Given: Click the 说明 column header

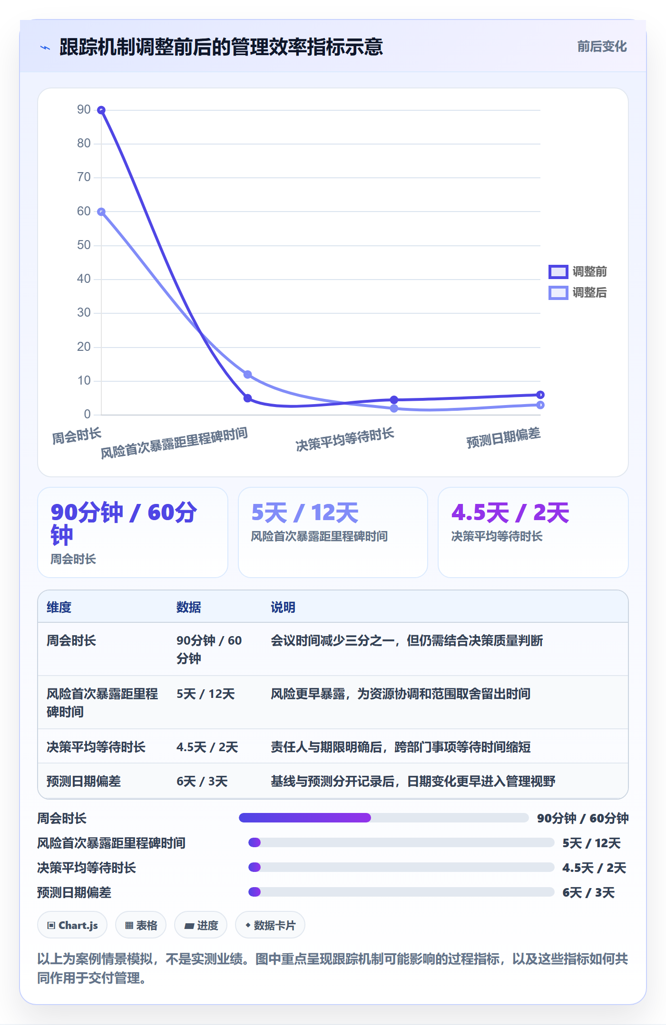Looking at the screenshot, I should (283, 607).
